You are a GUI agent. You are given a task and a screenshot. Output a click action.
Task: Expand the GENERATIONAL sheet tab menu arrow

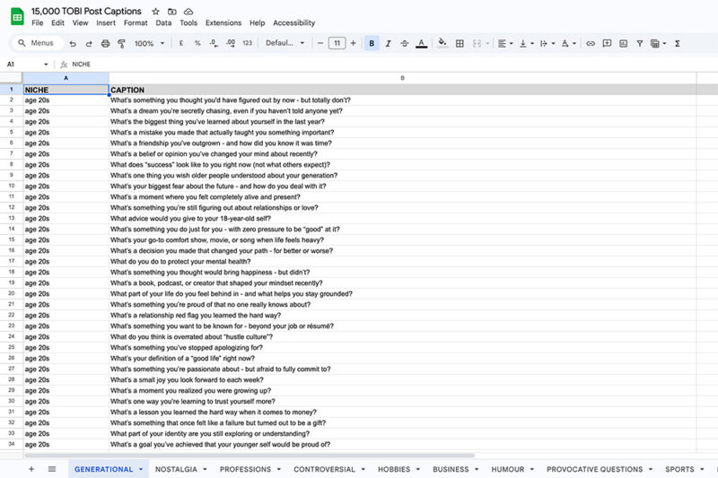coord(141,469)
